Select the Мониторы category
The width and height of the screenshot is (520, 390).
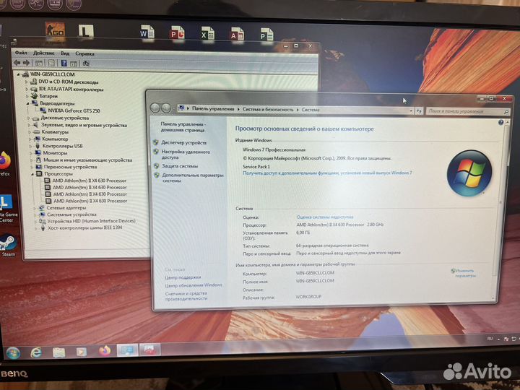tap(55, 153)
